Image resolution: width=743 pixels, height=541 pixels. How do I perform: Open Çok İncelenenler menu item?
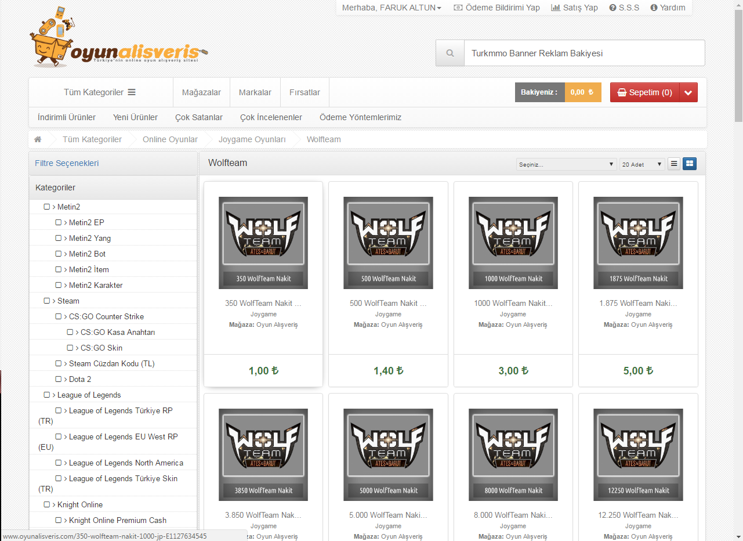click(x=271, y=117)
